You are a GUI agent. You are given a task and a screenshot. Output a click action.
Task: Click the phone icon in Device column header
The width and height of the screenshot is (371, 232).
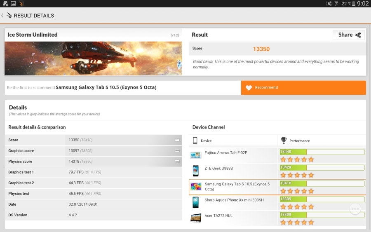[195, 141]
